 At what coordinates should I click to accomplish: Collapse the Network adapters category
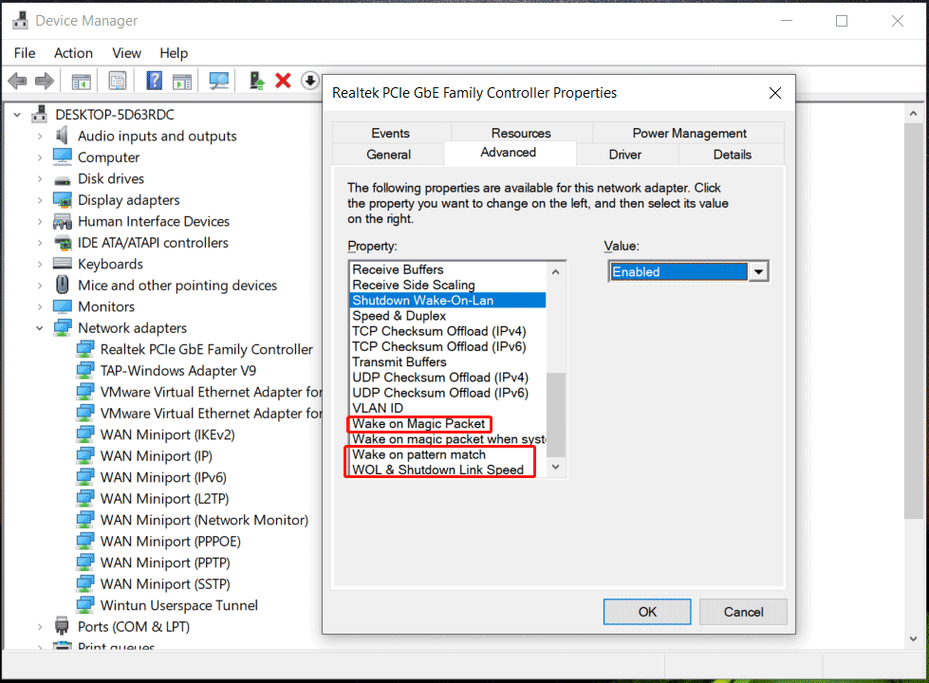[x=40, y=328]
